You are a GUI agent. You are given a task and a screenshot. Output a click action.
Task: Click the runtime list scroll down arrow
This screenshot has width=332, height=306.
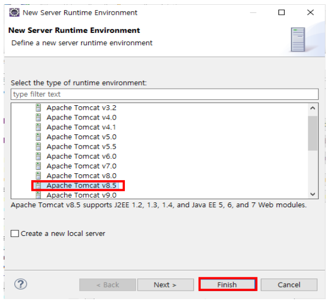[x=313, y=194]
